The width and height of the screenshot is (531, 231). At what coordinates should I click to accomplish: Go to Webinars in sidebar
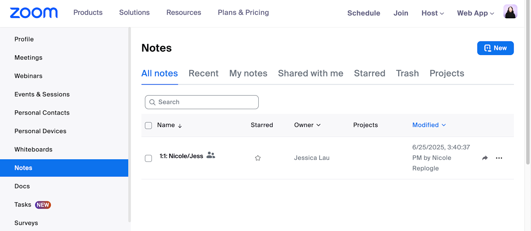click(x=28, y=76)
